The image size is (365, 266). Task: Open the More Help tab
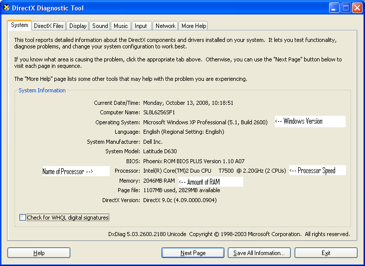click(193, 26)
